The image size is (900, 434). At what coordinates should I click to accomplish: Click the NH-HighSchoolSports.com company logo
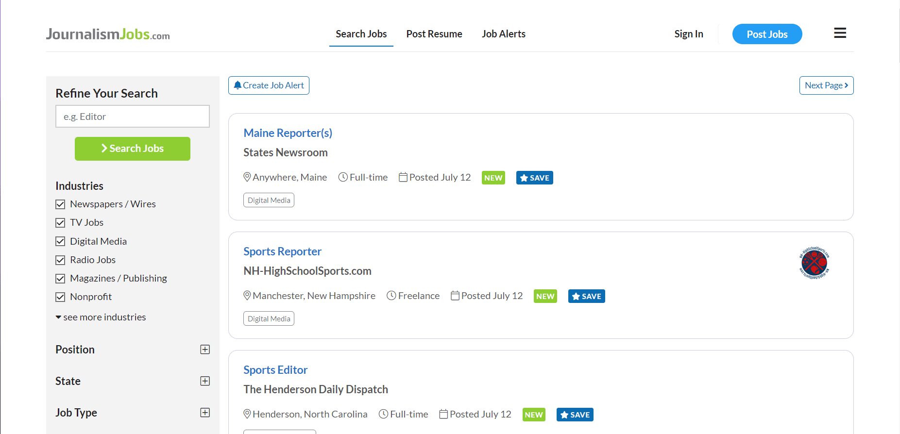click(814, 263)
